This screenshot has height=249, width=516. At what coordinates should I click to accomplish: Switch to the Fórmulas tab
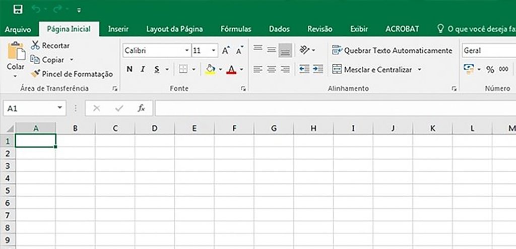click(x=236, y=29)
